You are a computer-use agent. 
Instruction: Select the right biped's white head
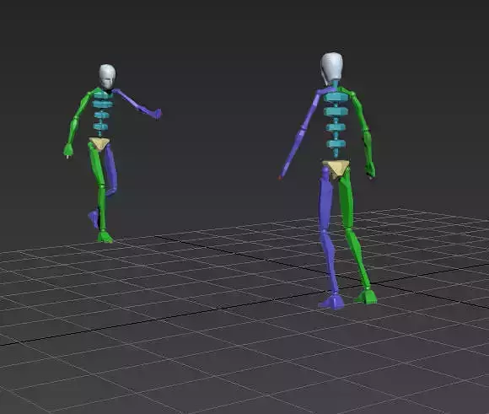[x=332, y=67]
